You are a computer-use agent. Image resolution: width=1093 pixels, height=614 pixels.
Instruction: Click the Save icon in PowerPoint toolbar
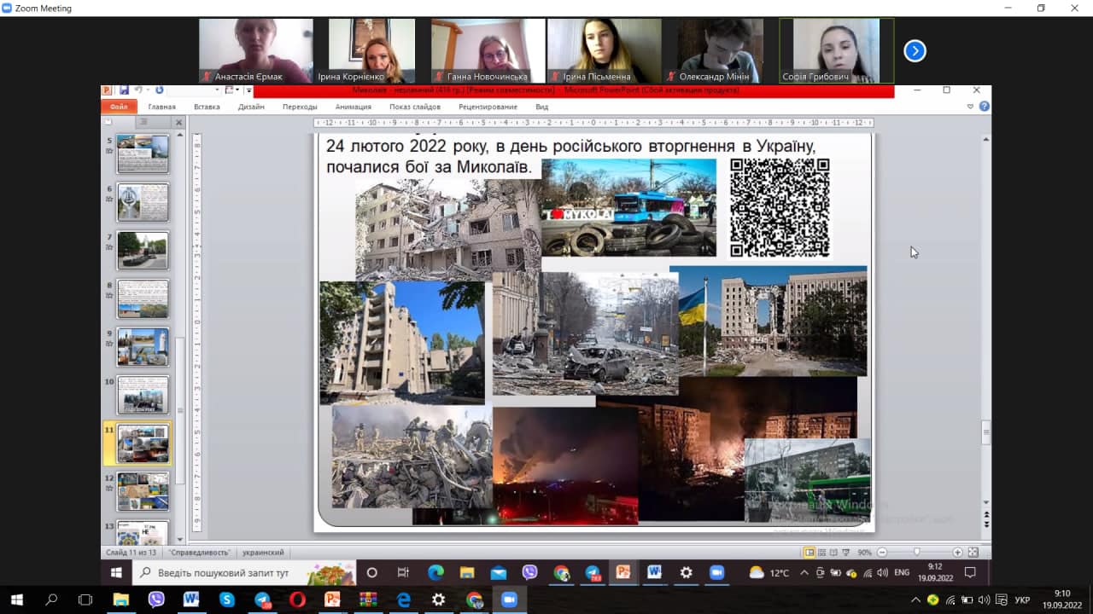(x=124, y=90)
